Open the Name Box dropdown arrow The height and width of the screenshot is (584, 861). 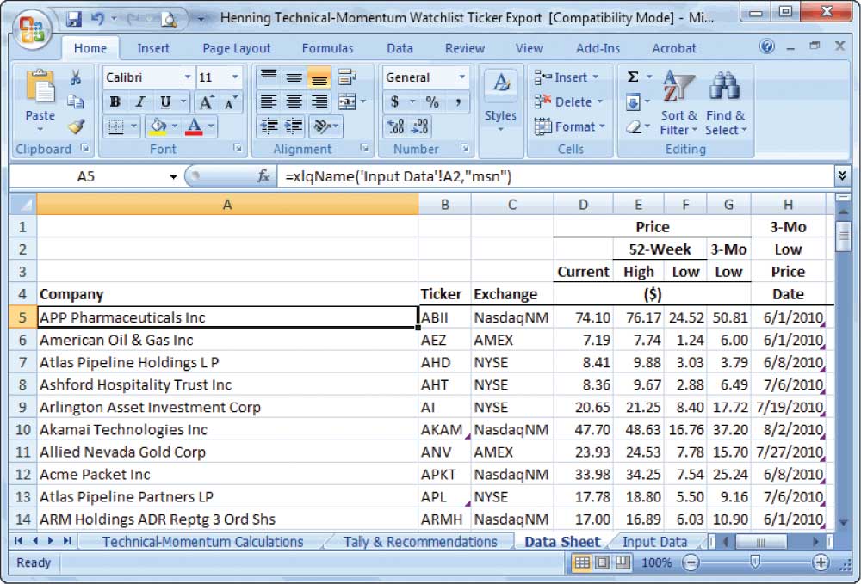point(173,176)
